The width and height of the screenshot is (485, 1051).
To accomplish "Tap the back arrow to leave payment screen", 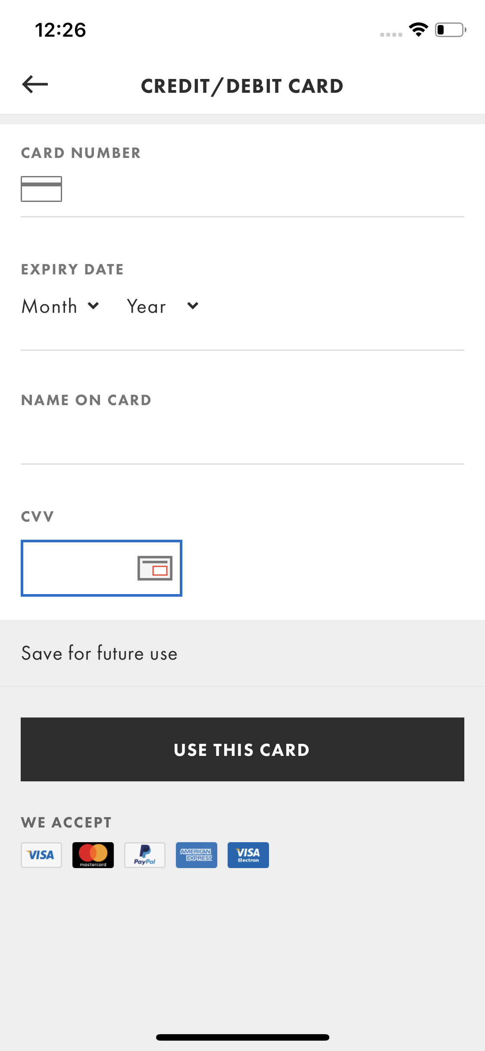I will click(35, 85).
